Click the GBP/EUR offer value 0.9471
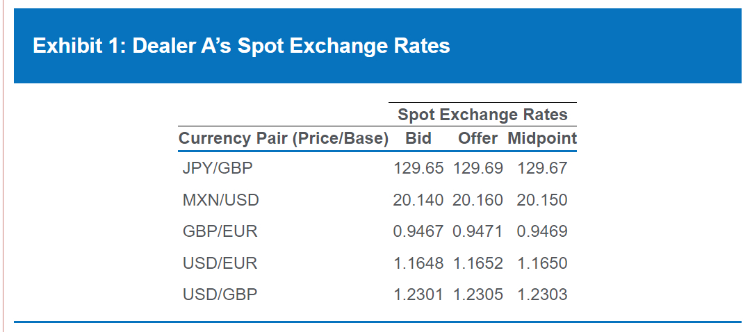The height and width of the screenshot is (332, 743). 478,231
